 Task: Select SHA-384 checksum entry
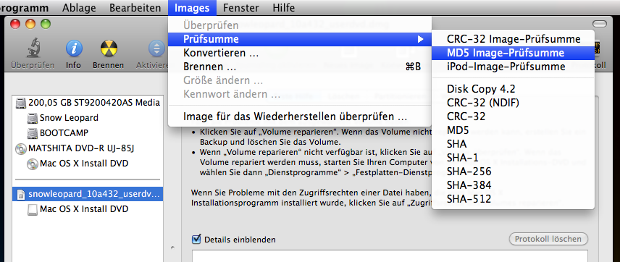[514, 185]
